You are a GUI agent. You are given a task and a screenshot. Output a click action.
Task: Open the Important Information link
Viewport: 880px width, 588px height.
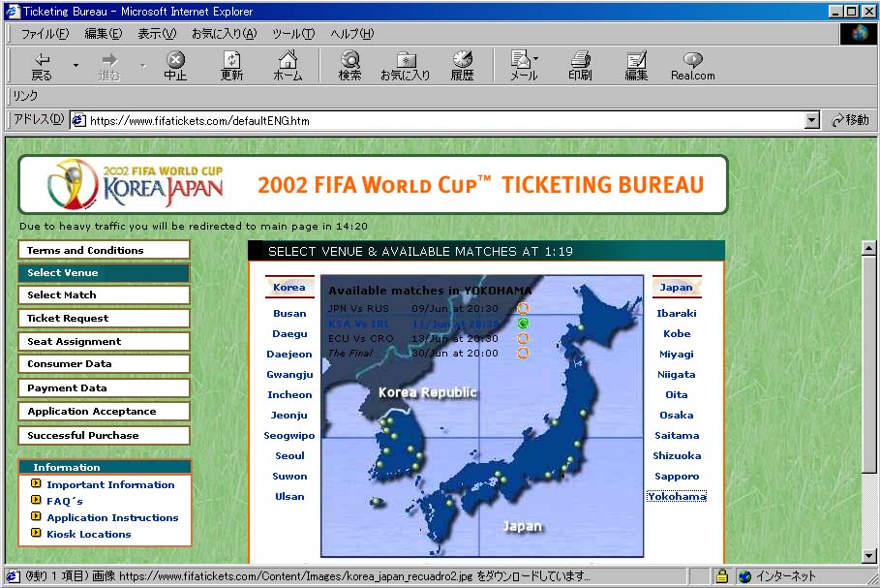pos(110,484)
